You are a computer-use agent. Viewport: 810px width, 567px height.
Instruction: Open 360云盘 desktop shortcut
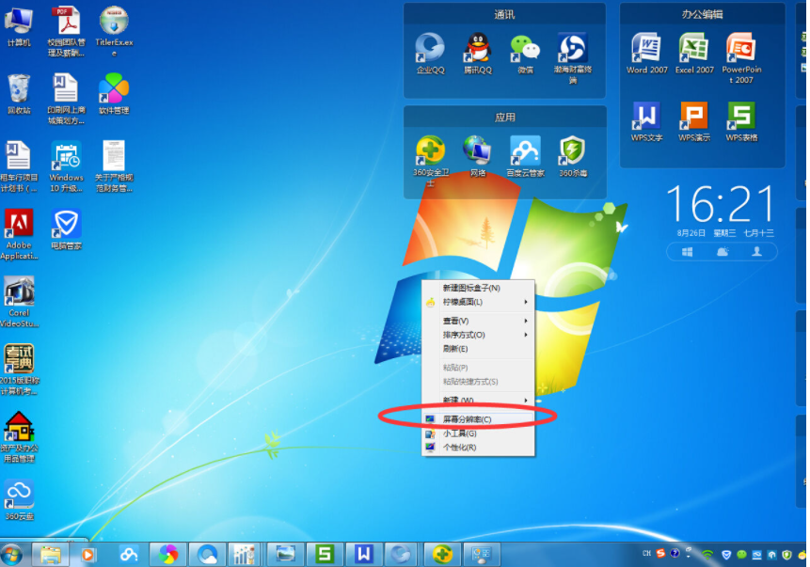(x=19, y=500)
